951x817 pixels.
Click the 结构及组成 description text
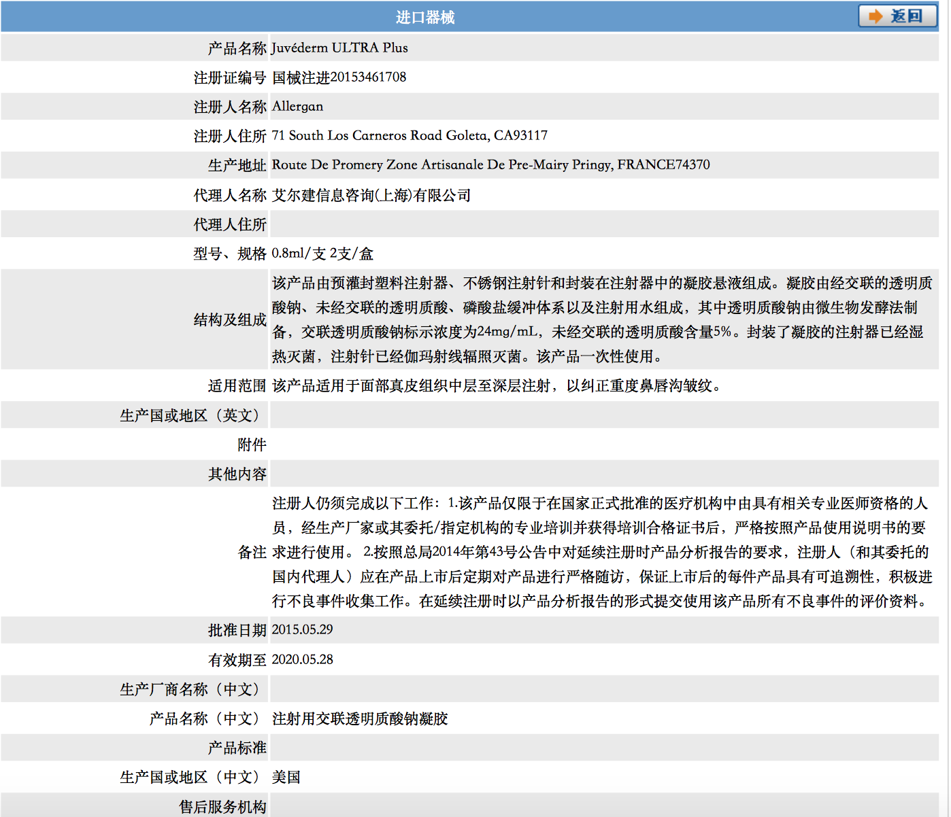pyautogui.click(x=602, y=319)
